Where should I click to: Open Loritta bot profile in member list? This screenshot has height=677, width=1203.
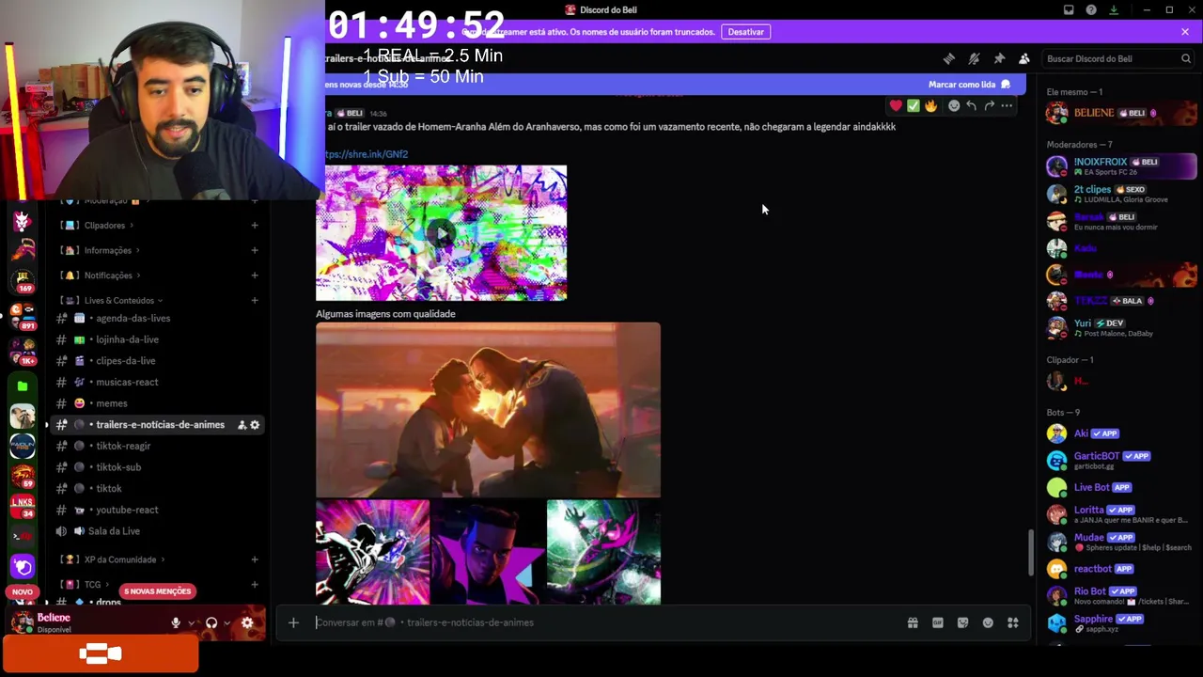click(x=1120, y=514)
